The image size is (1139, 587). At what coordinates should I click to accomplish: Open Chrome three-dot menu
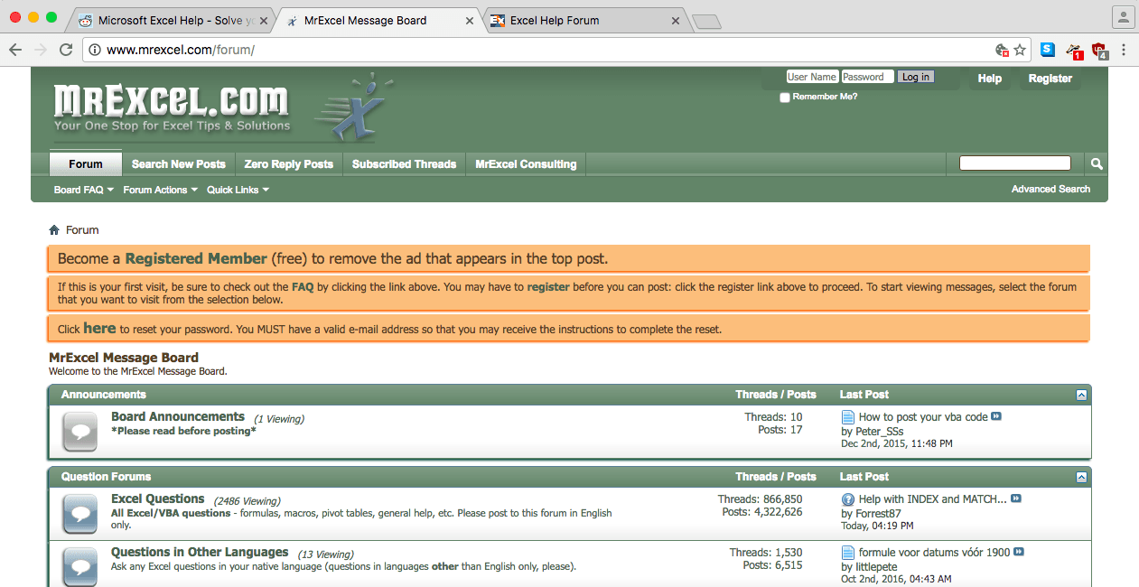(x=1124, y=50)
